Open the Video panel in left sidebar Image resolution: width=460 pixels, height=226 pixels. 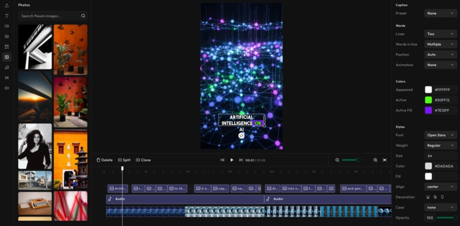7,26
